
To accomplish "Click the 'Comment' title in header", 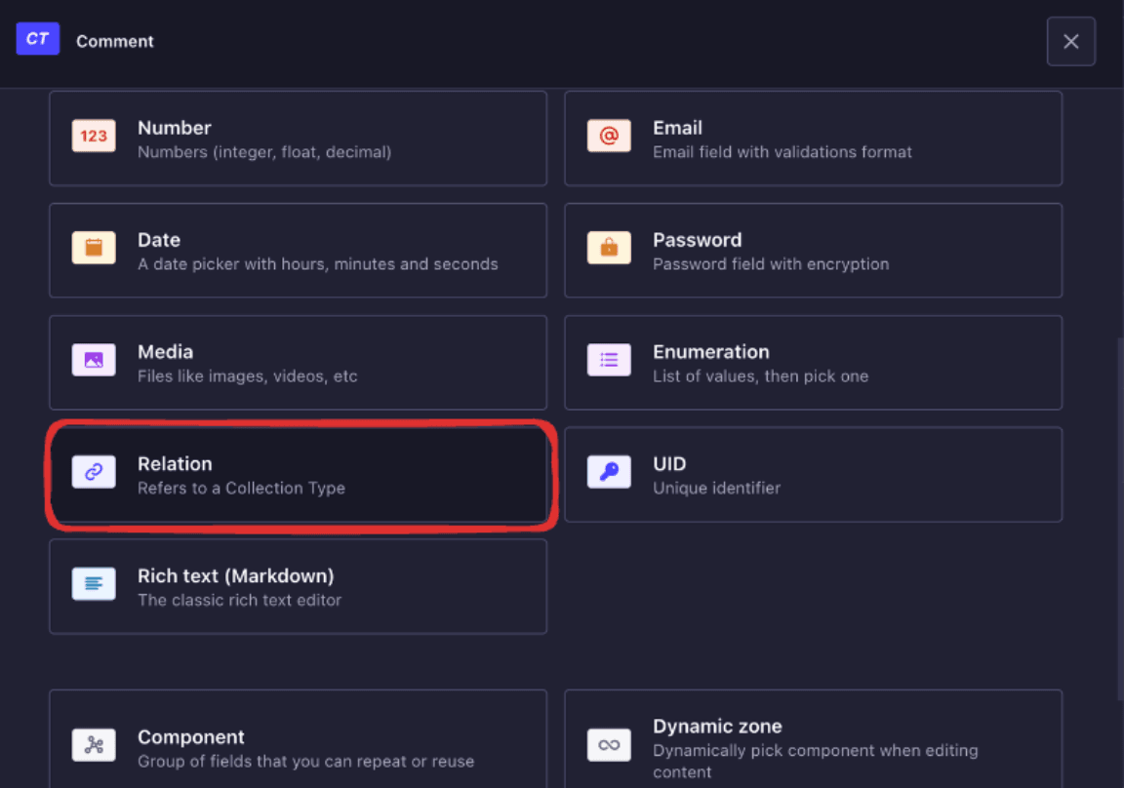I will click(115, 41).
